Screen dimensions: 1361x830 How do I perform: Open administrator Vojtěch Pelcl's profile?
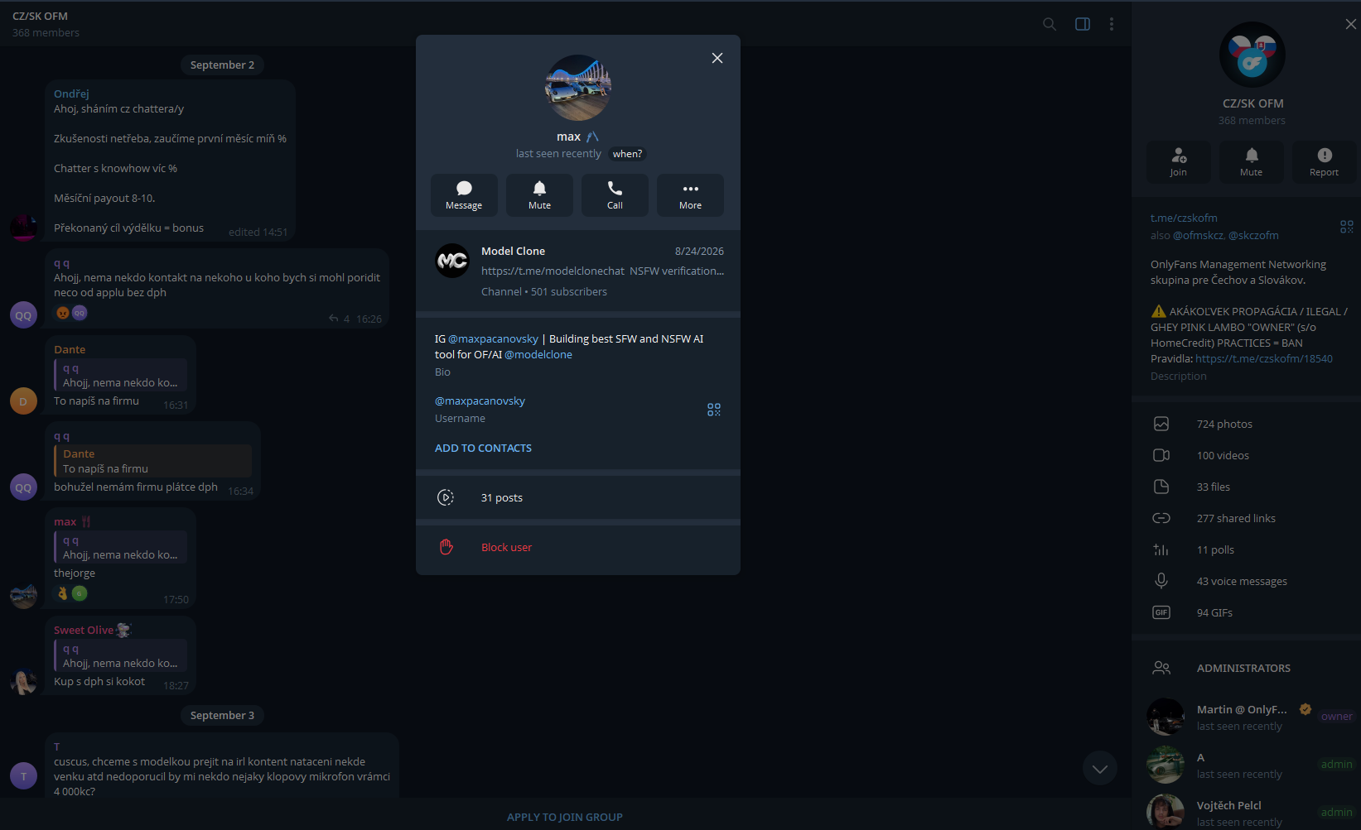[1246, 813]
